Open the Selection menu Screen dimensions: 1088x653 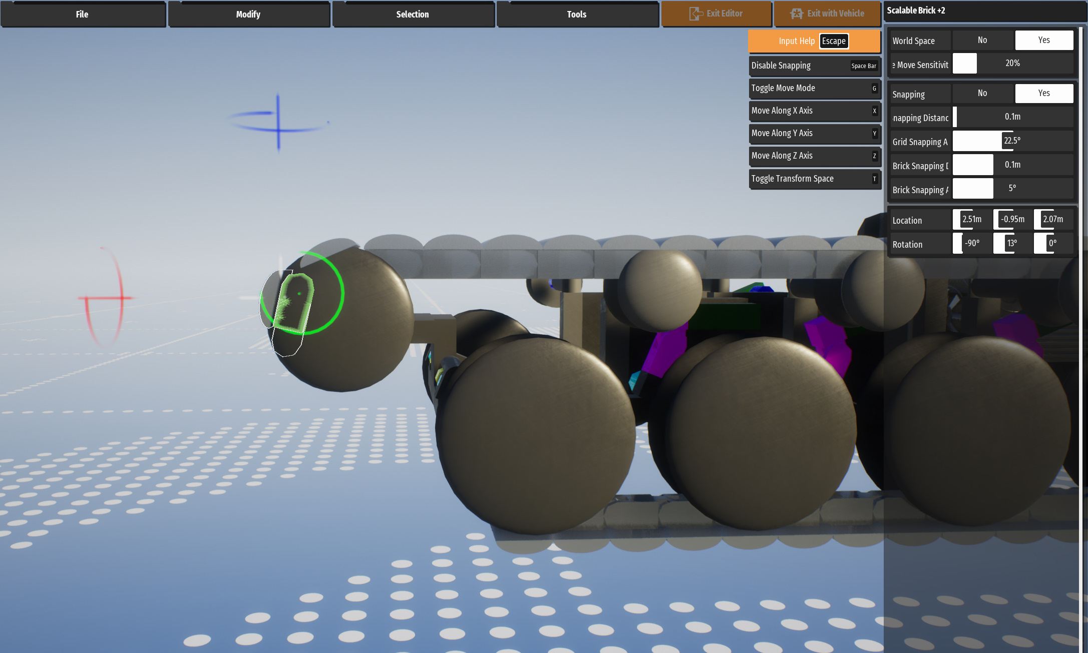pos(413,14)
